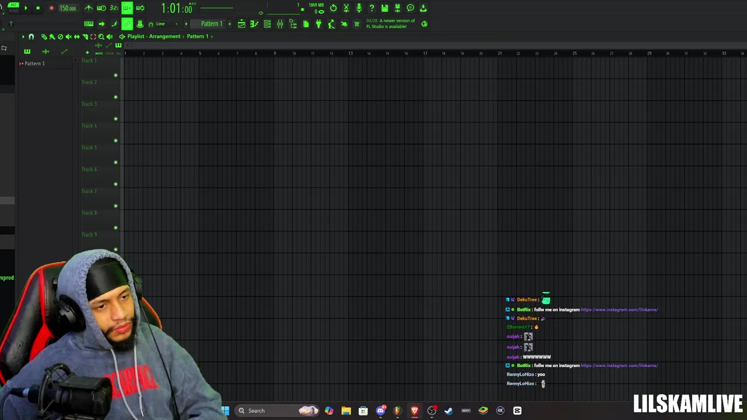Toggle the highlighted link/multilink controllers button
Screen dimensions: 747x420
127,24
